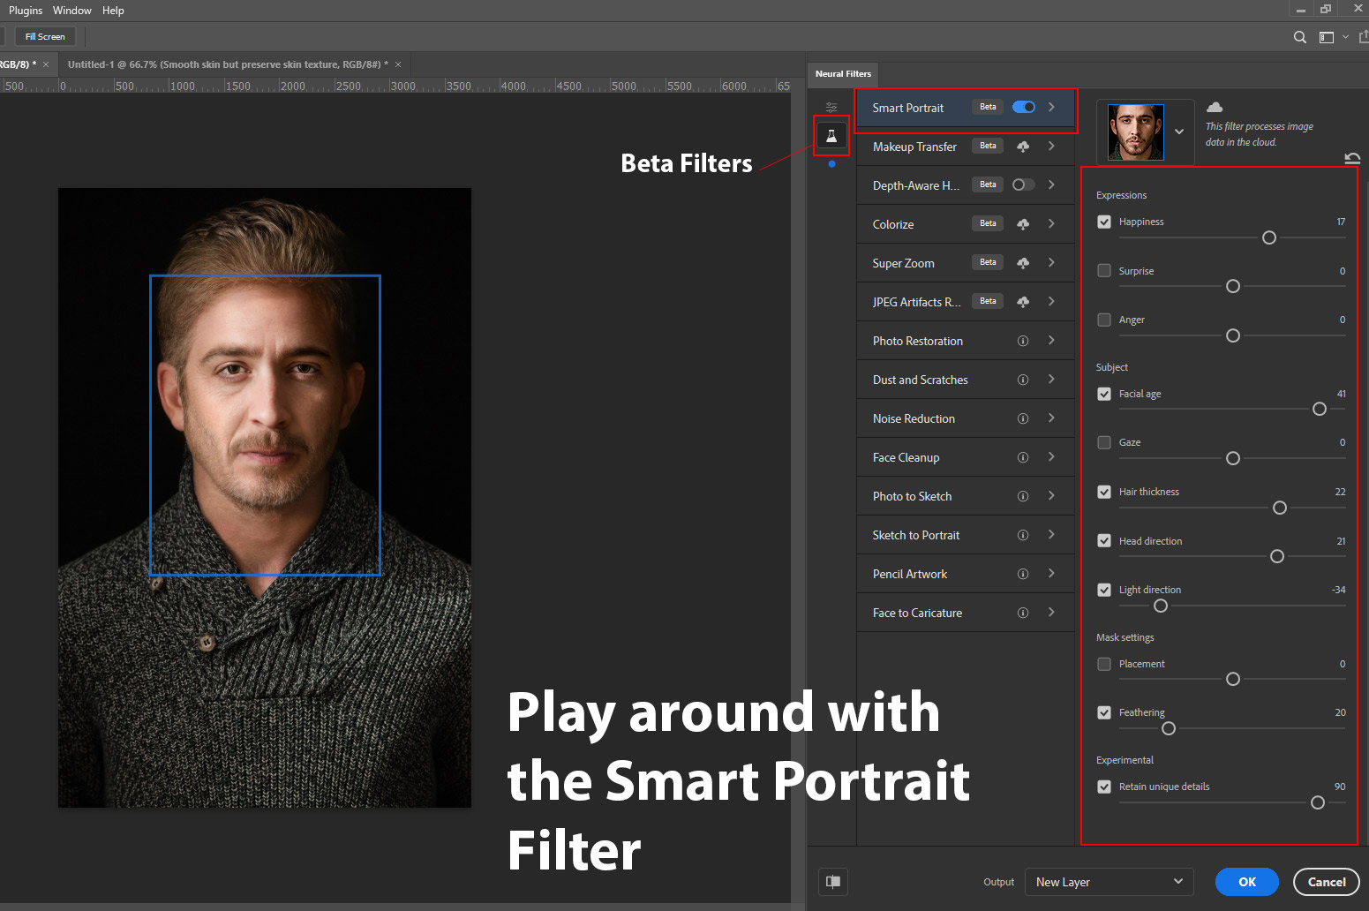Click the Super Zoom cloud download icon

[x=1023, y=263]
